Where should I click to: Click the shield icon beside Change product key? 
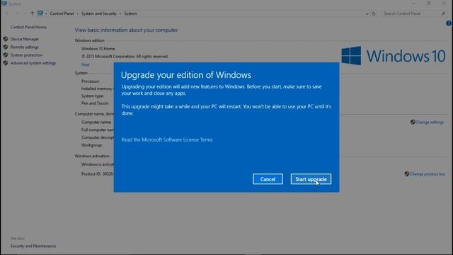pos(407,174)
